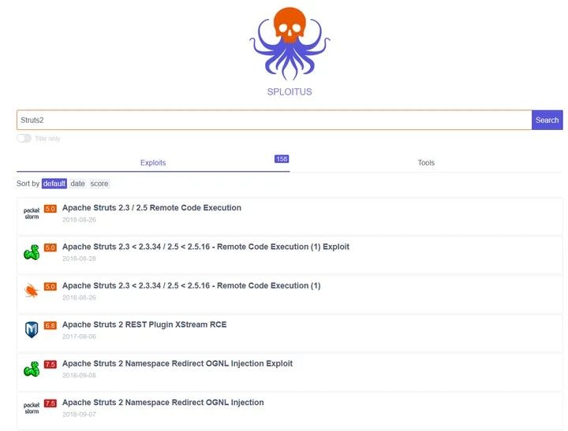Open Apache Struts 2 REST Plugin XStream RCE
This screenshot has height=431, width=568.
144,325
